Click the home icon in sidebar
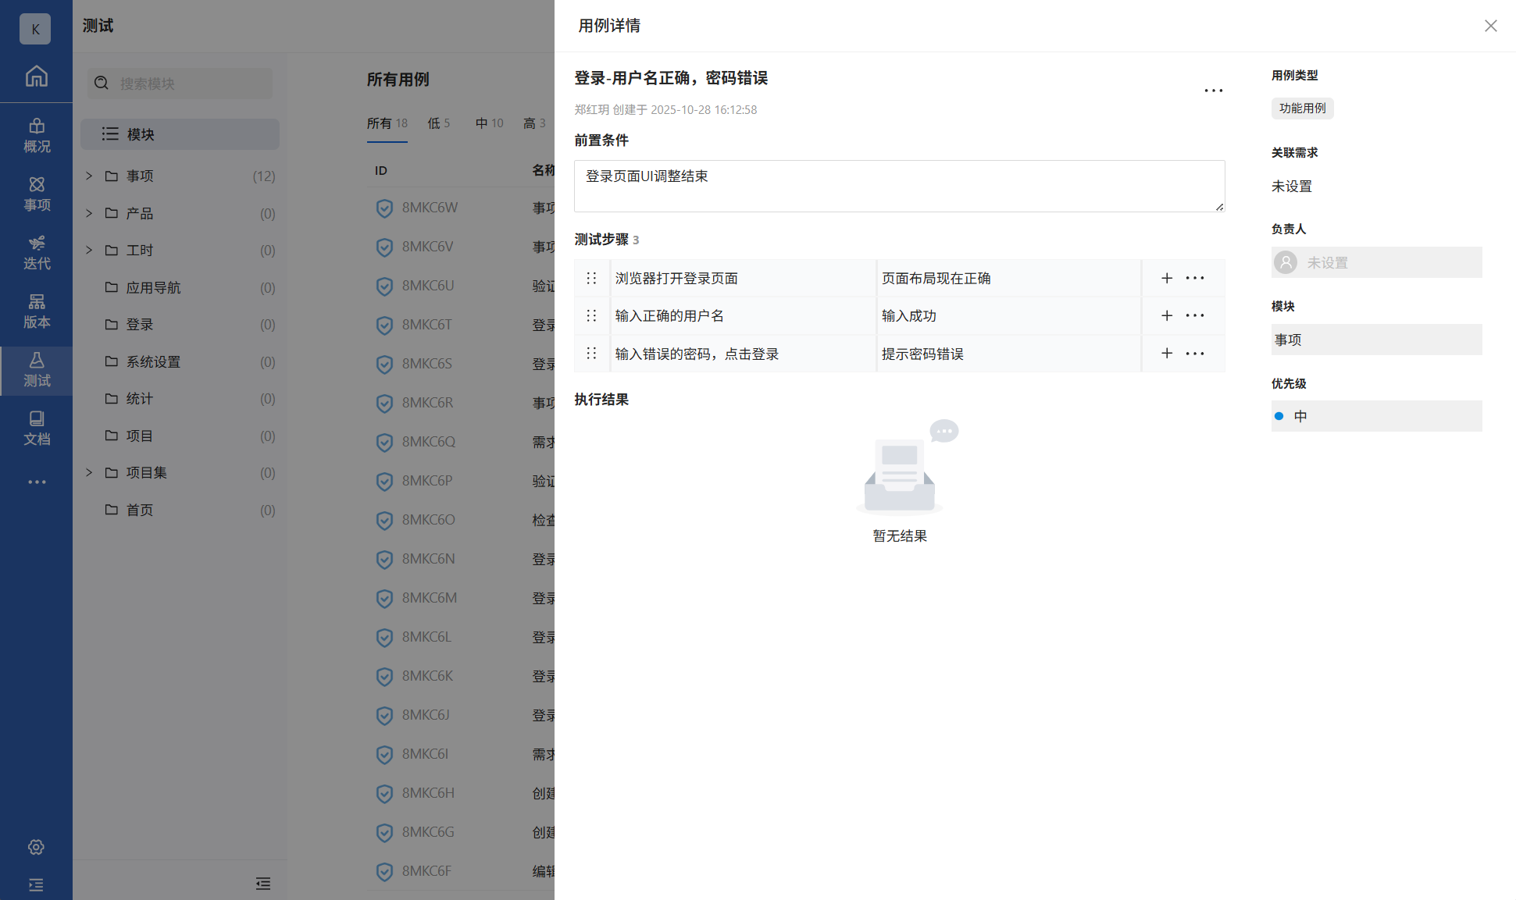The image size is (1516, 900). [36, 76]
